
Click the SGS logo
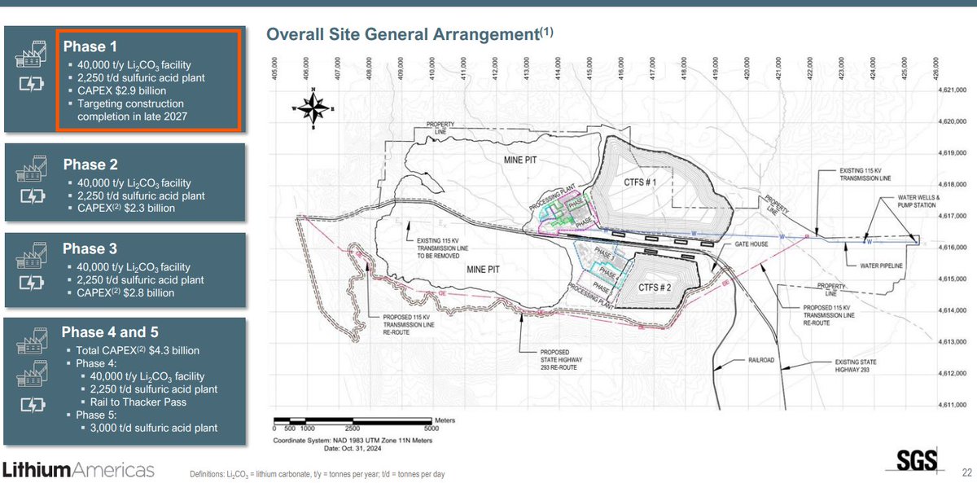[917, 459]
